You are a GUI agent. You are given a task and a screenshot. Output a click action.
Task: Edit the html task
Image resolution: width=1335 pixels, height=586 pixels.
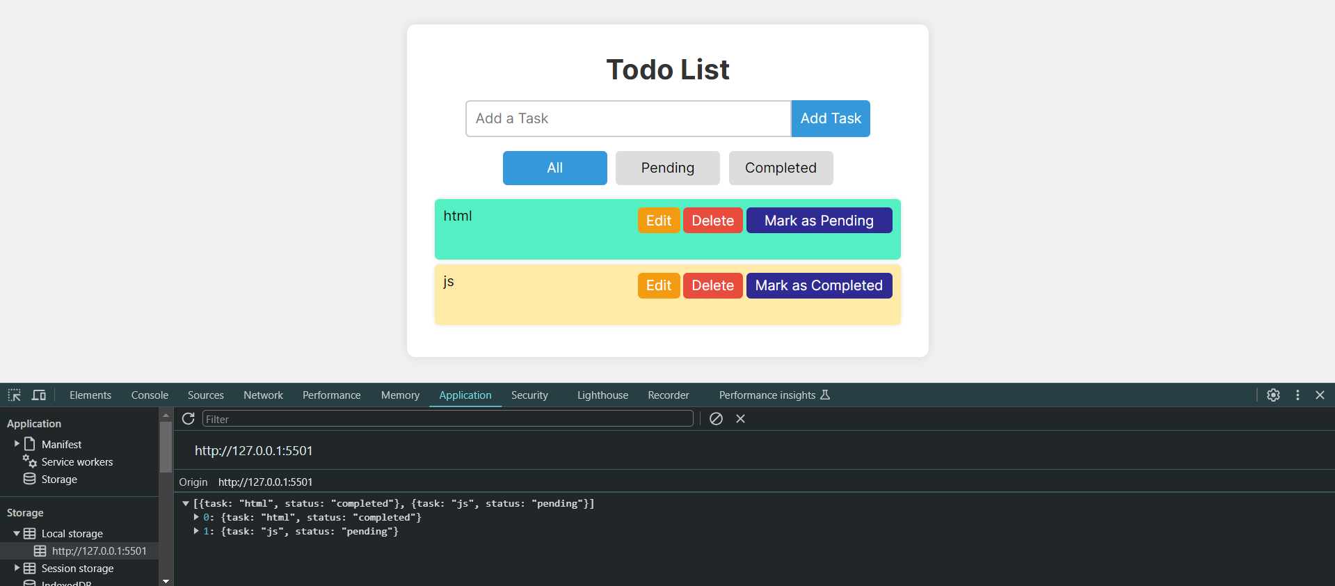(x=659, y=221)
